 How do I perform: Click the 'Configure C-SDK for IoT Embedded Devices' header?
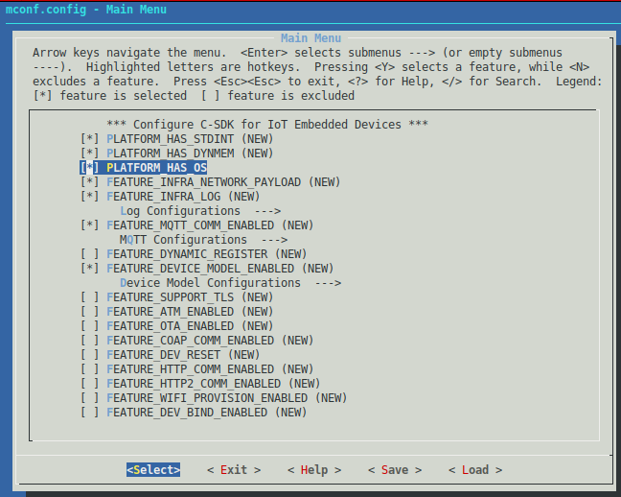tap(267, 125)
